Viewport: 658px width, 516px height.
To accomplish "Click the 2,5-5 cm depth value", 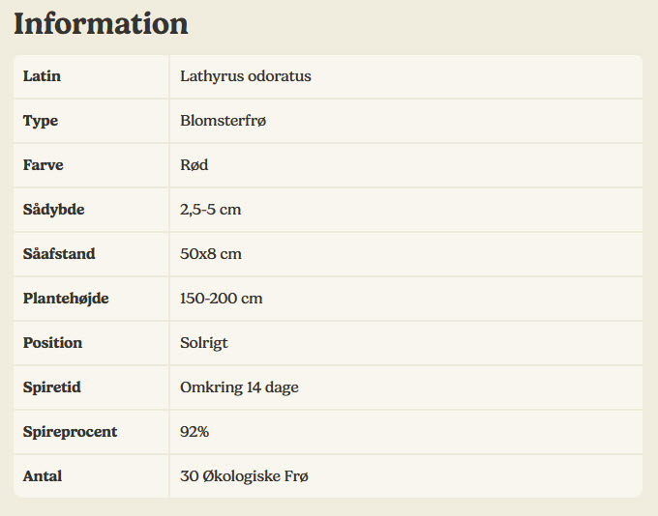I will click(x=211, y=210).
